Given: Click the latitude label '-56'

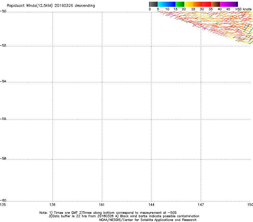Looking at the screenshot, I should click(x=3, y=119).
